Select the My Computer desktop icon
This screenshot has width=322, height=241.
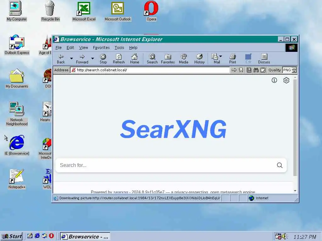(x=17, y=11)
